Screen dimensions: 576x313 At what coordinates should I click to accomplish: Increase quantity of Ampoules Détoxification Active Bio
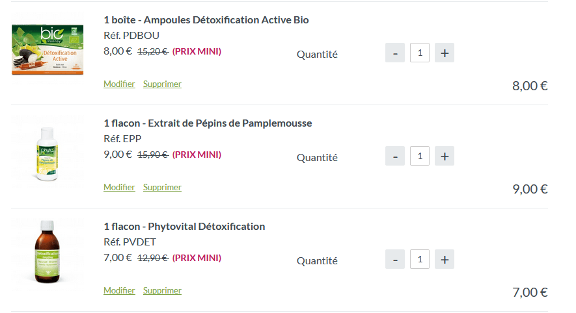445,53
